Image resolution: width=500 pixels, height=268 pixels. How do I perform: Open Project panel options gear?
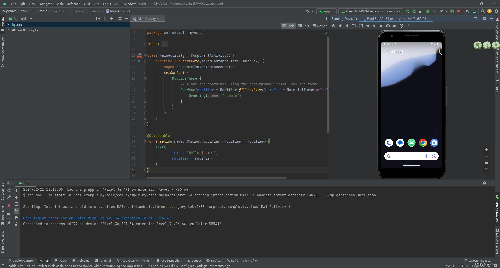[120, 18]
